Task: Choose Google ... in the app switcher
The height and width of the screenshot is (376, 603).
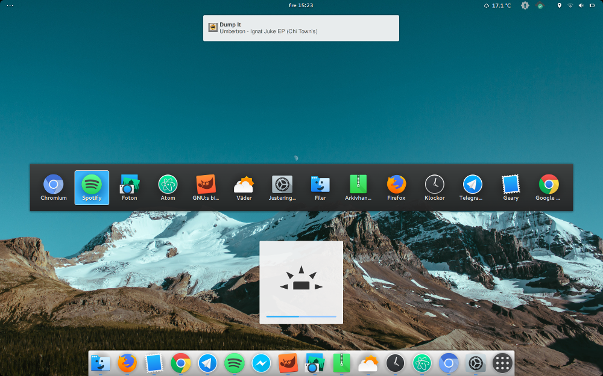Action: point(549,188)
